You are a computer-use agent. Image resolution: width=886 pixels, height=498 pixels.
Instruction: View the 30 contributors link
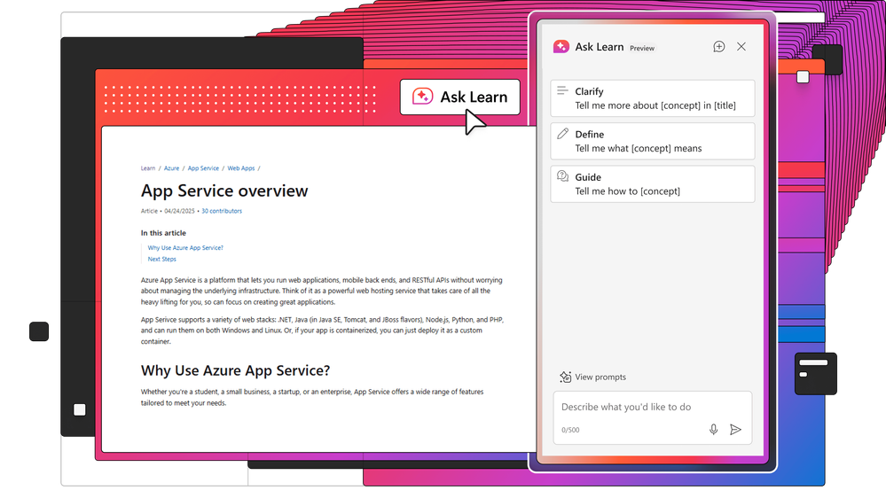point(222,211)
